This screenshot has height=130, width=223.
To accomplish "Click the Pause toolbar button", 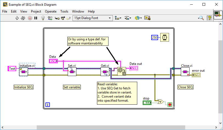I will click(36, 18).
